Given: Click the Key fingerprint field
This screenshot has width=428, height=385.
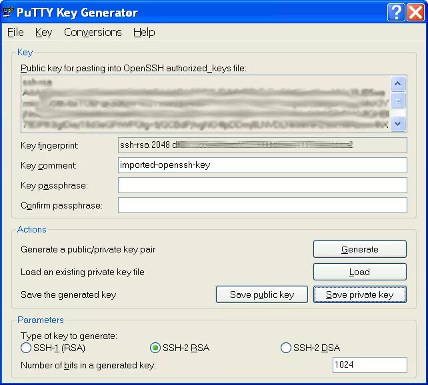Looking at the screenshot, I should [x=262, y=145].
